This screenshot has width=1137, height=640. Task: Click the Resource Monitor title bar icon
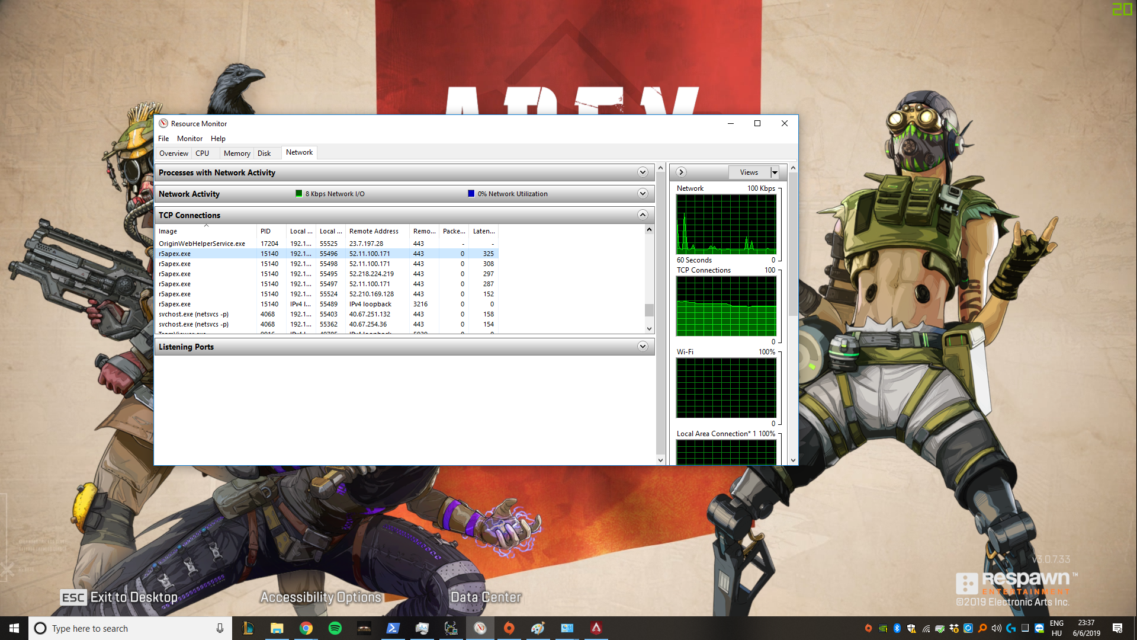coord(163,123)
